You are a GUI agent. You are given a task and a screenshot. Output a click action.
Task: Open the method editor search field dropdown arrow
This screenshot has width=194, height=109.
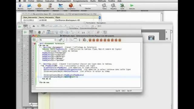tap(55, 40)
